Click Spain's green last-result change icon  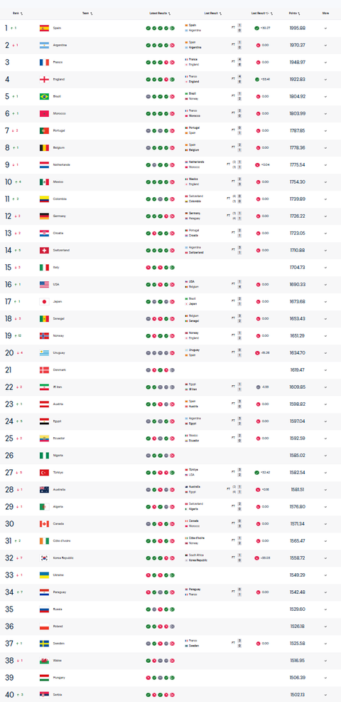pos(257,28)
